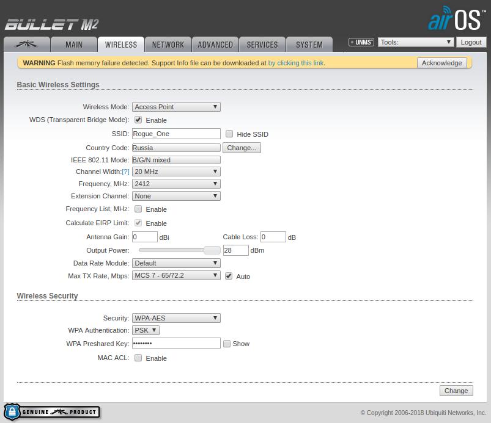Acknowledge the flash memory warning
This screenshot has height=423, width=491.
441,63
